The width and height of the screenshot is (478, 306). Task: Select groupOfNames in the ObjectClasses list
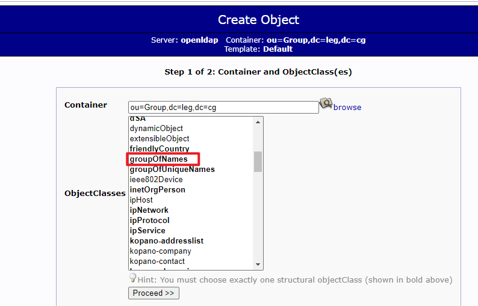(158, 159)
